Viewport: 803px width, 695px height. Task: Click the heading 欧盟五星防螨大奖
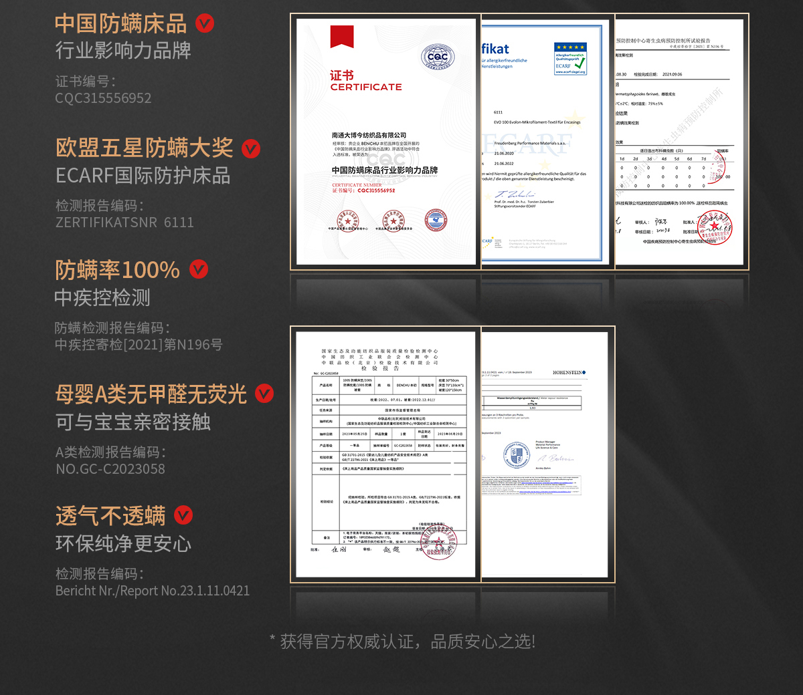tap(145, 148)
